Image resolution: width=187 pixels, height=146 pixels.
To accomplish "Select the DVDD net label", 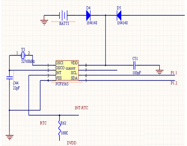I will tap(72, 143).
